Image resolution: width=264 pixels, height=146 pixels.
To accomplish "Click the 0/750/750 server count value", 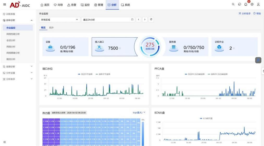I will pyautogui.click(x=194, y=48).
